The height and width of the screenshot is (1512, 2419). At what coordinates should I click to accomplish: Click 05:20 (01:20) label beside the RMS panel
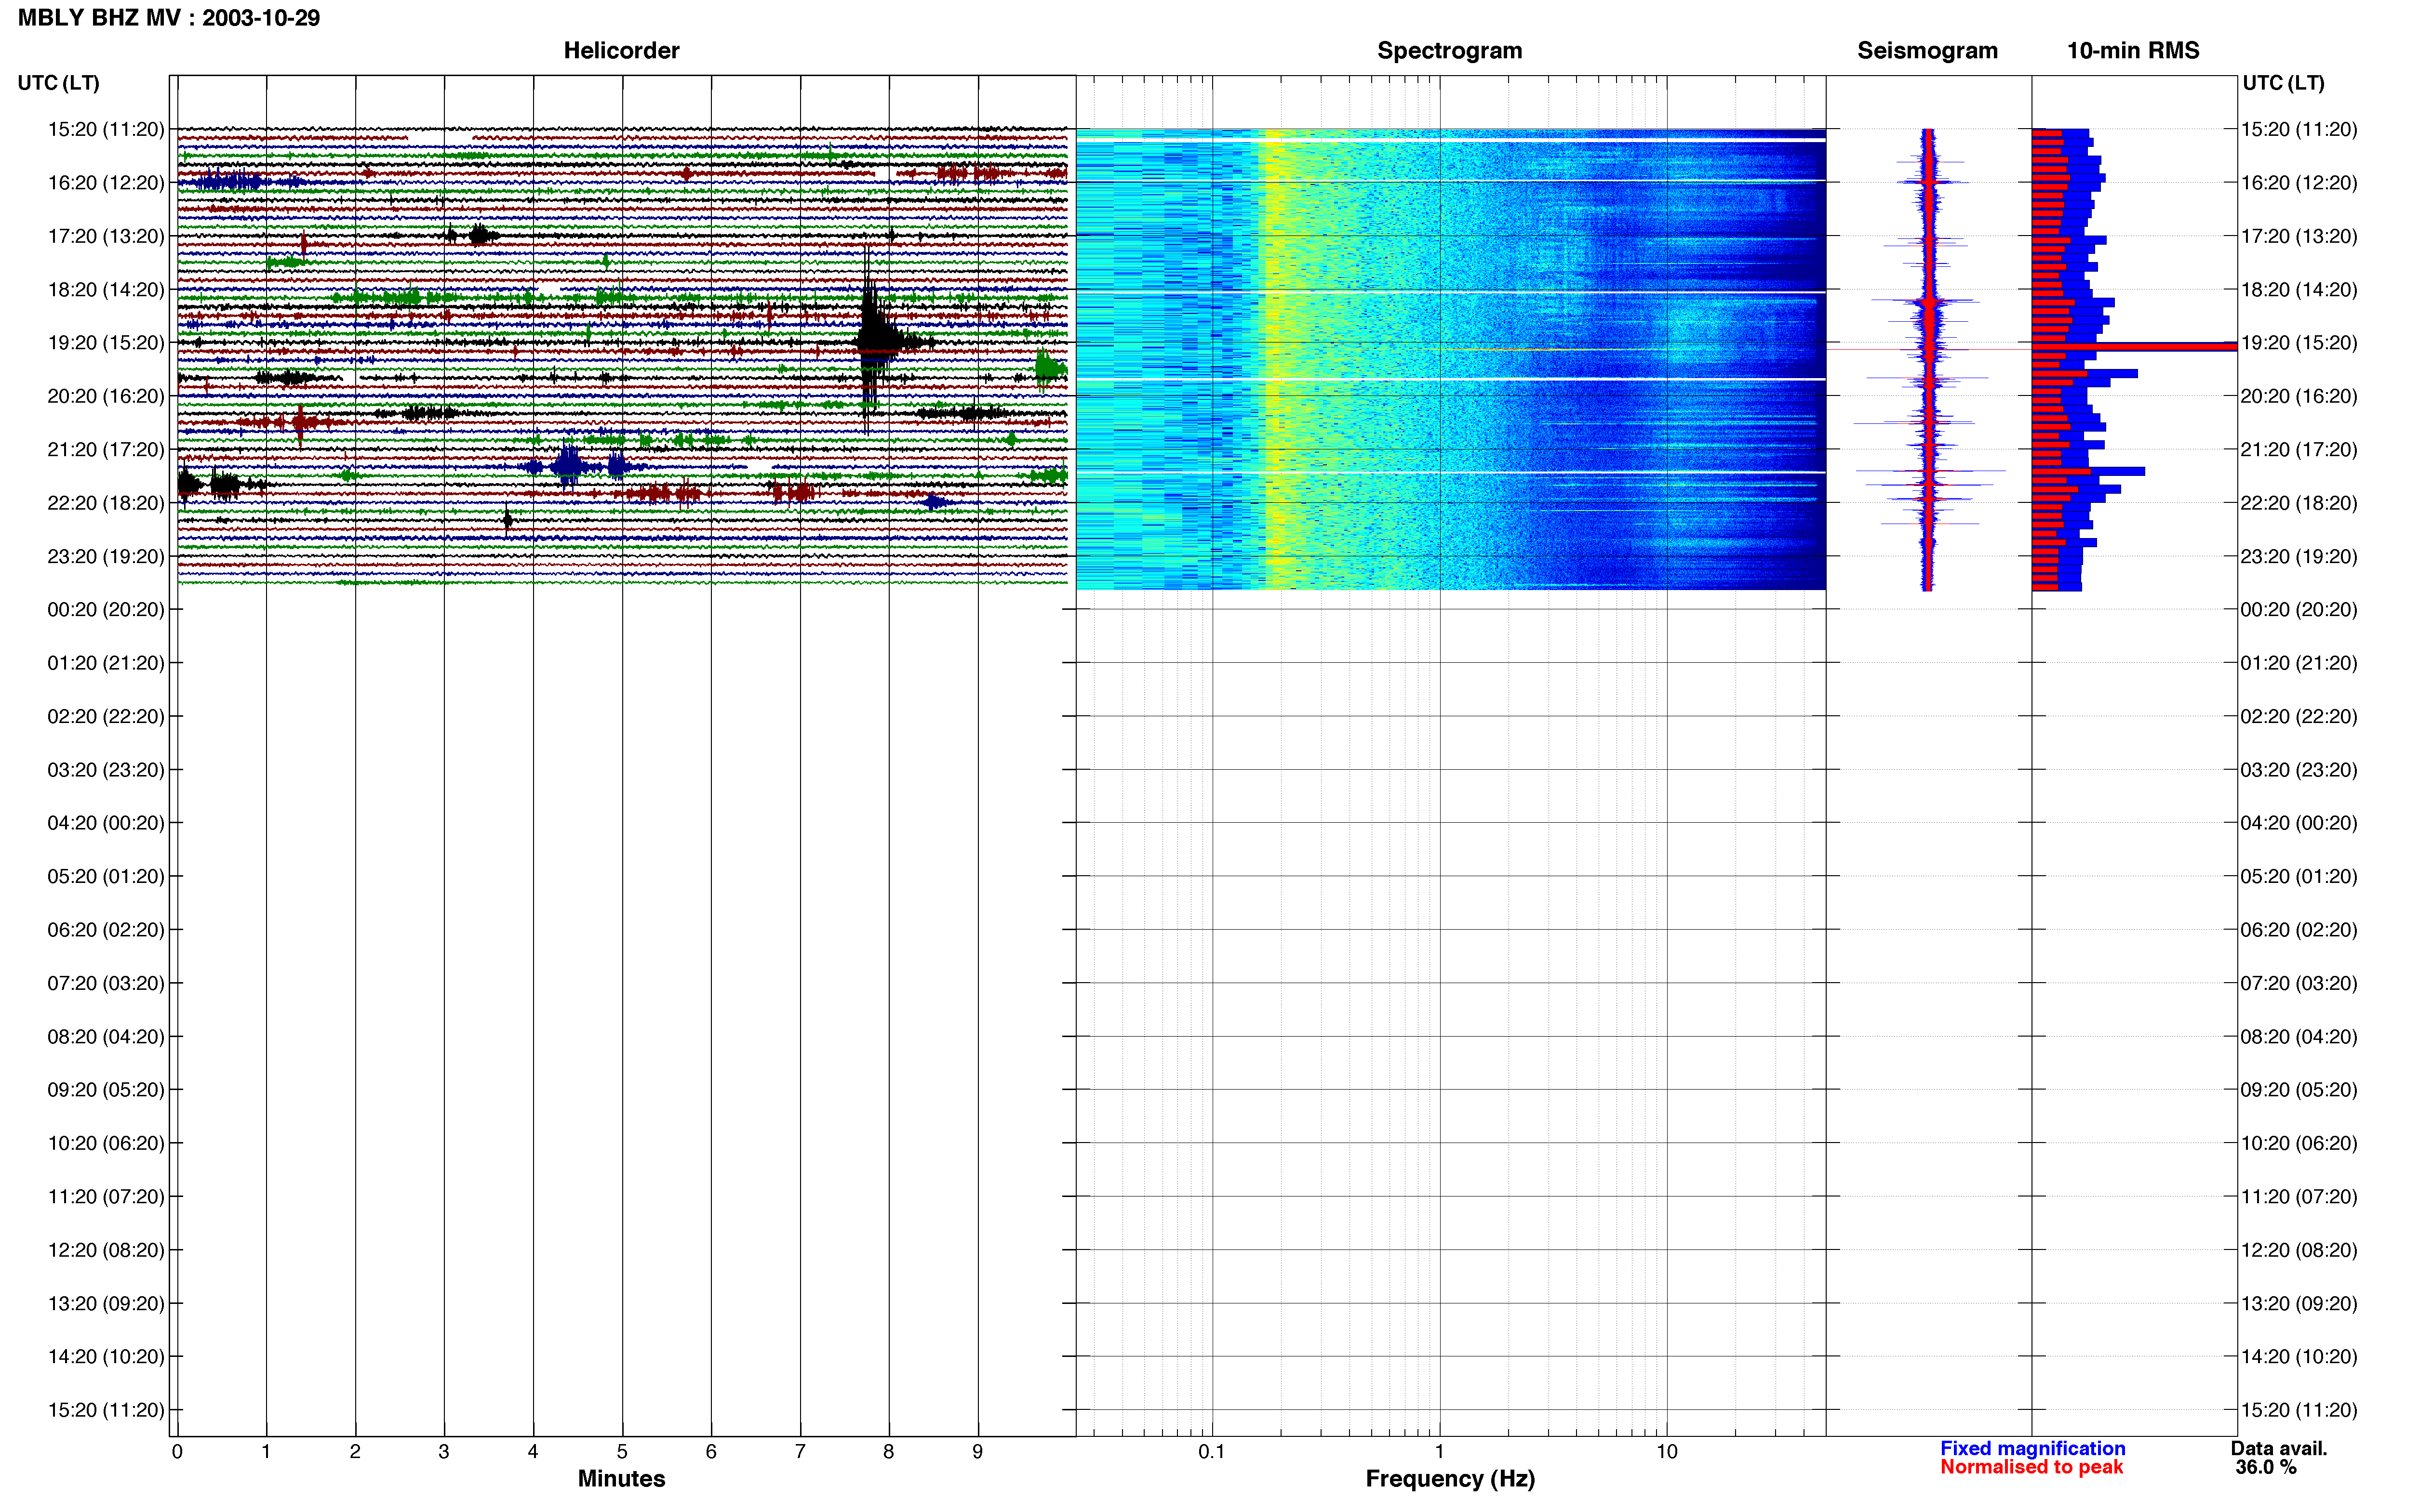2299,876
